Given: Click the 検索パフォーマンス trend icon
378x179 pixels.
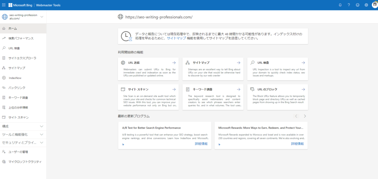Looking at the screenshot, I should (4, 38).
